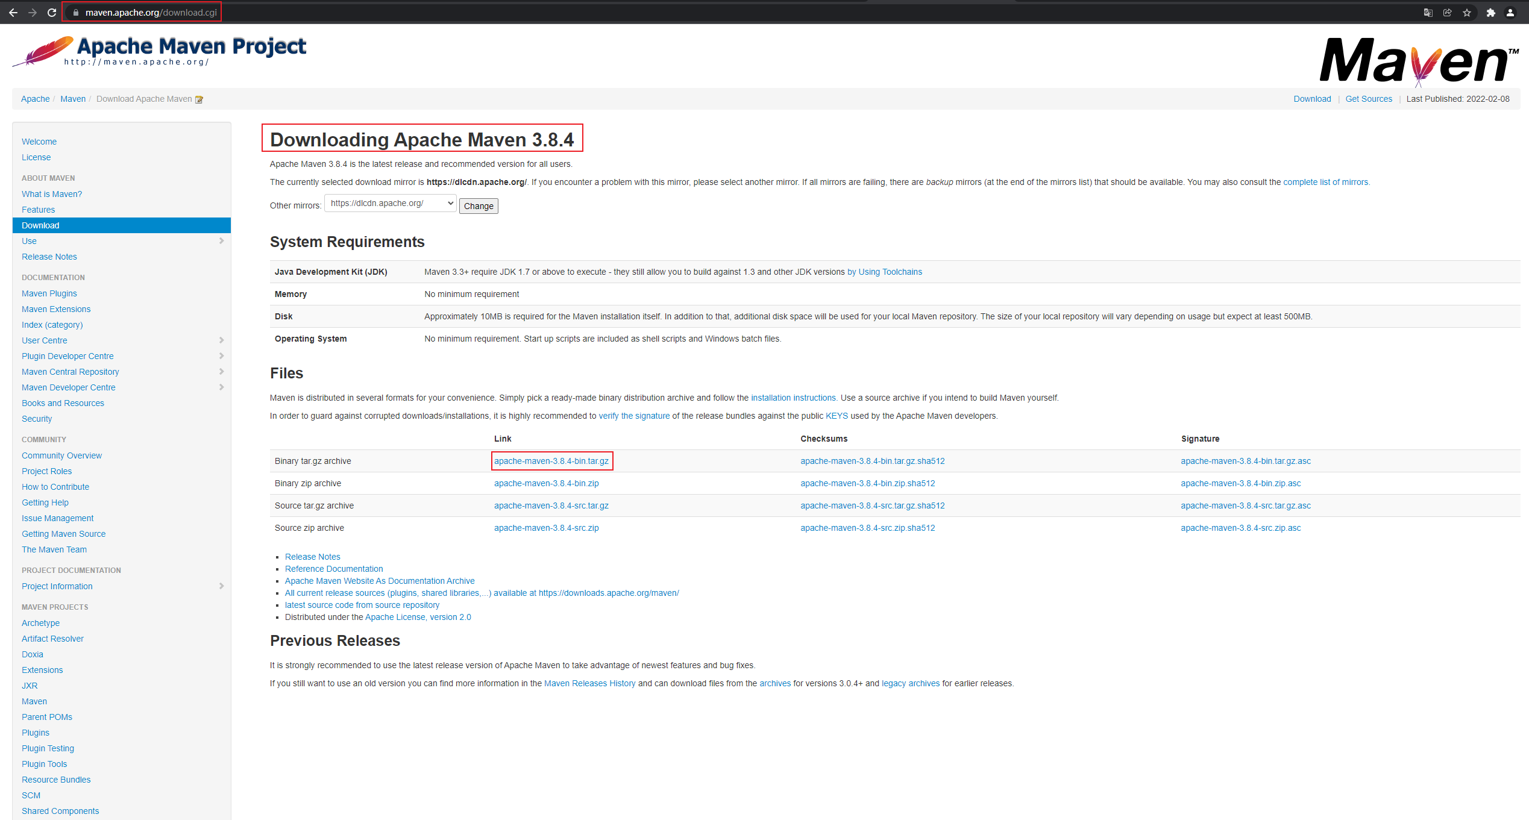The height and width of the screenshot is (820, 1529).
Task: Click the share page icon
Action: point(1447,13)
